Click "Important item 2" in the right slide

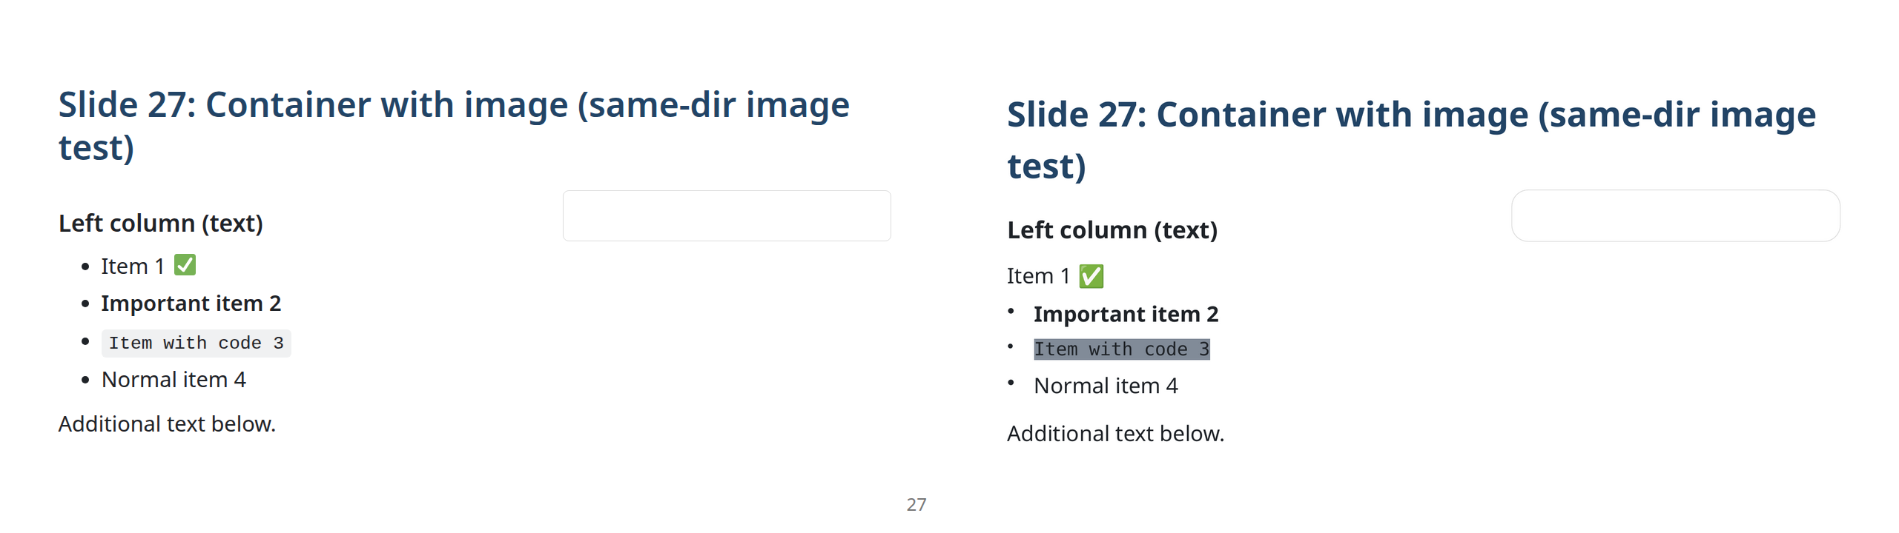[x=1126, y=315]
